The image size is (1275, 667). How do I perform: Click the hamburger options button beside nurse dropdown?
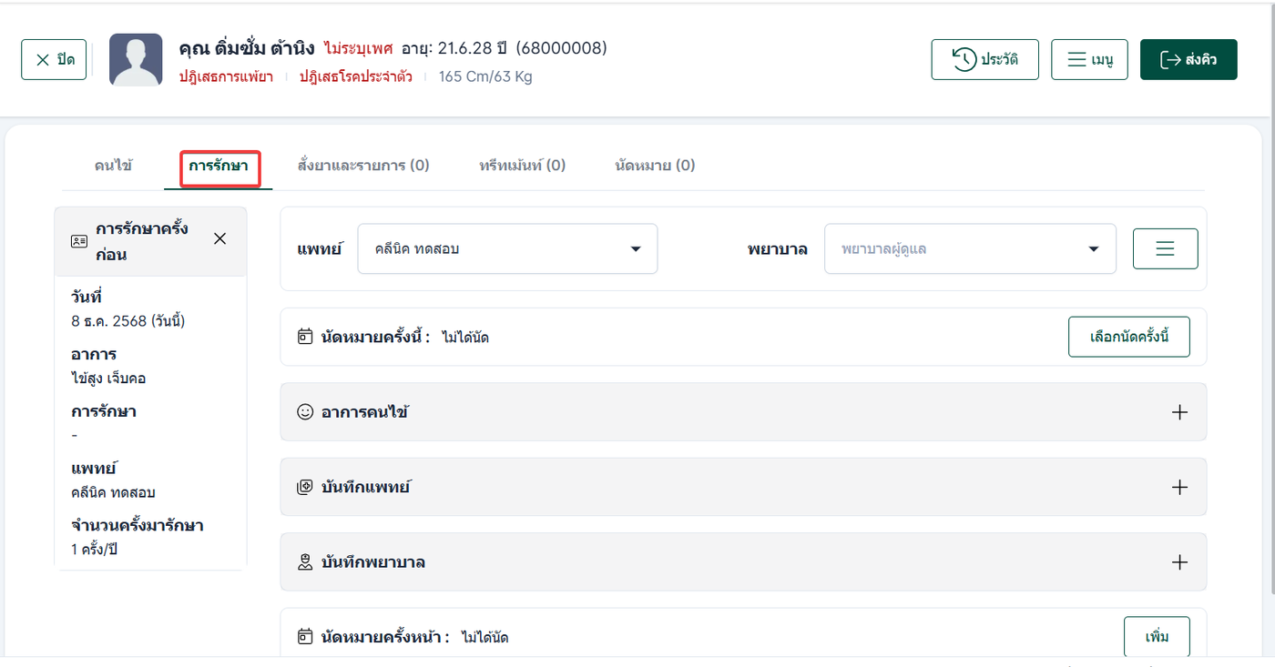pyautogui.click(x=1165, y=248)
